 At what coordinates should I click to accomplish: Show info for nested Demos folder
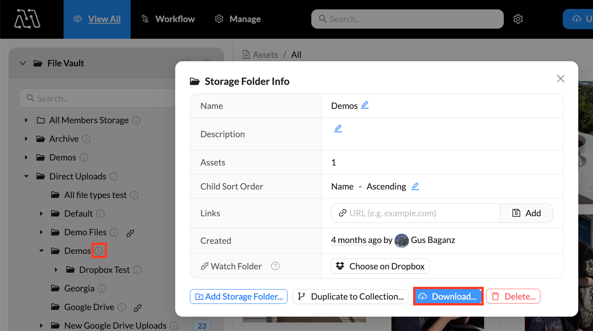[x=99, y=251]
